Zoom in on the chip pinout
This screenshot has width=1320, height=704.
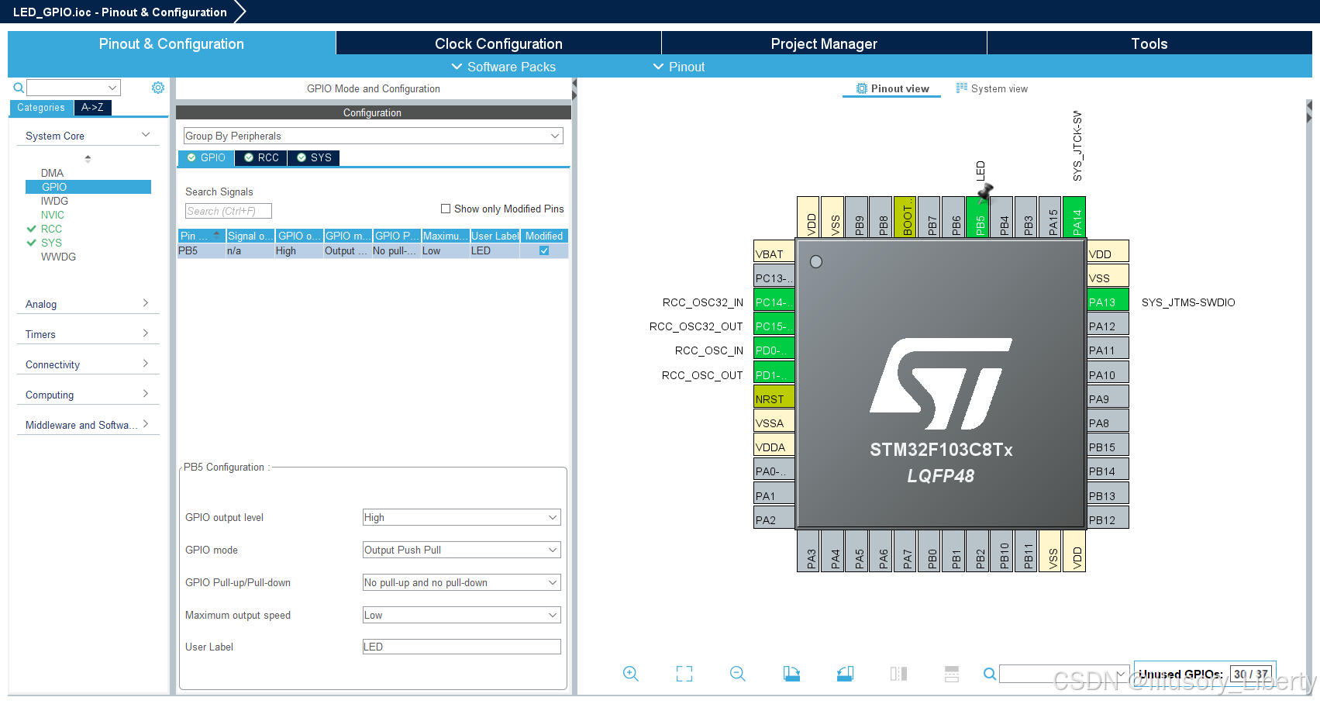tap(631, 674)
